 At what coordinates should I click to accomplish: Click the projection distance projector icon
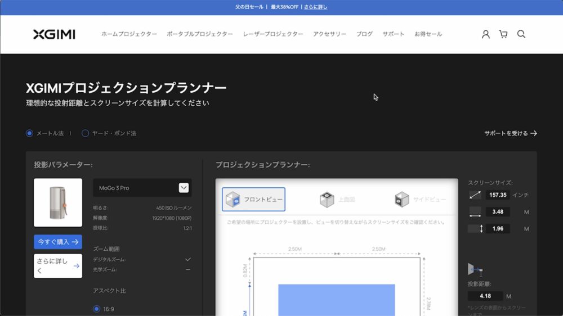click(x=475, y=270)
